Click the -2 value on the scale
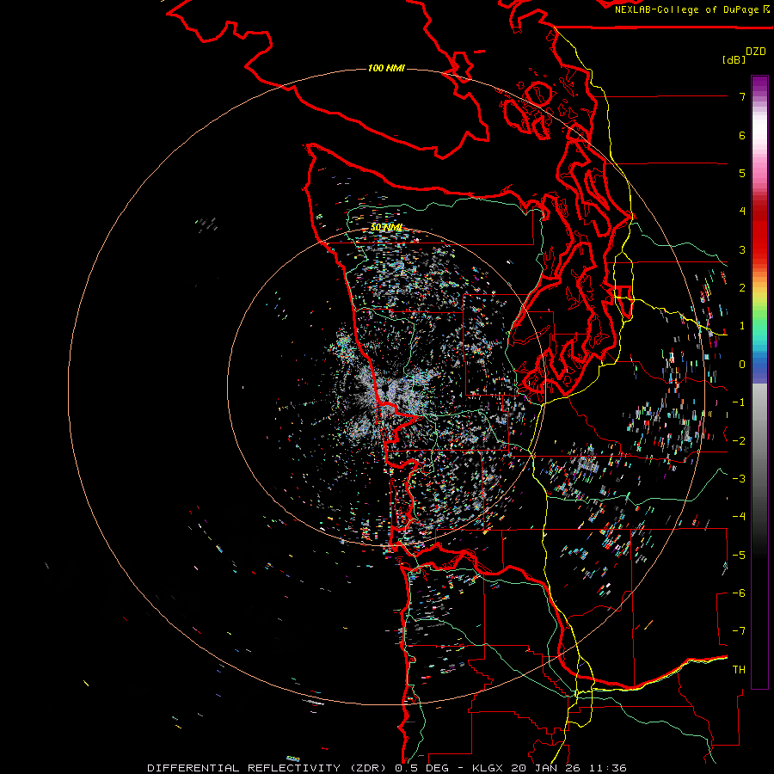Viewport: 774px width, 774px height. pyautogui.click(x=739, y=441)
